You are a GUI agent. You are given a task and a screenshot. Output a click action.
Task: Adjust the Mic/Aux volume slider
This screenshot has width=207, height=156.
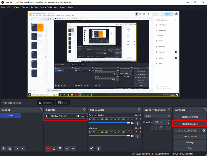[x=109, y=136]
